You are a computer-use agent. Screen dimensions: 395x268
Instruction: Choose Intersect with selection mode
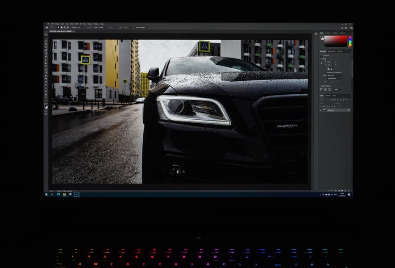68,28
